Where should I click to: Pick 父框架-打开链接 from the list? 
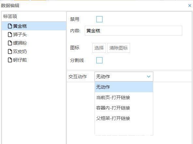point(124,118)
